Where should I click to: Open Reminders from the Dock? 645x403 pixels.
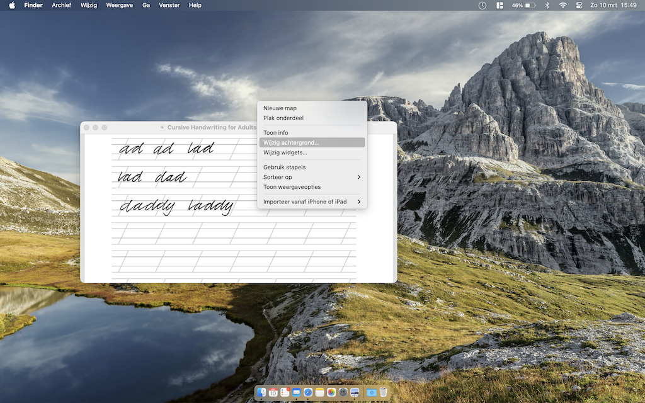(285, 392)
